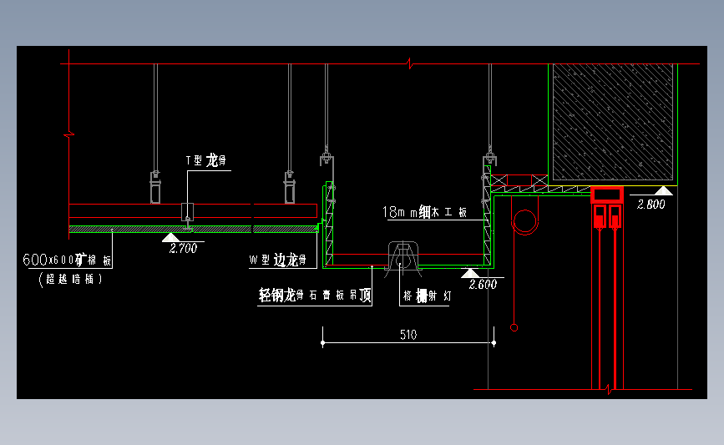Click the elevation triangle marker above 2.800
724x445 pixels.
(664, 190)
